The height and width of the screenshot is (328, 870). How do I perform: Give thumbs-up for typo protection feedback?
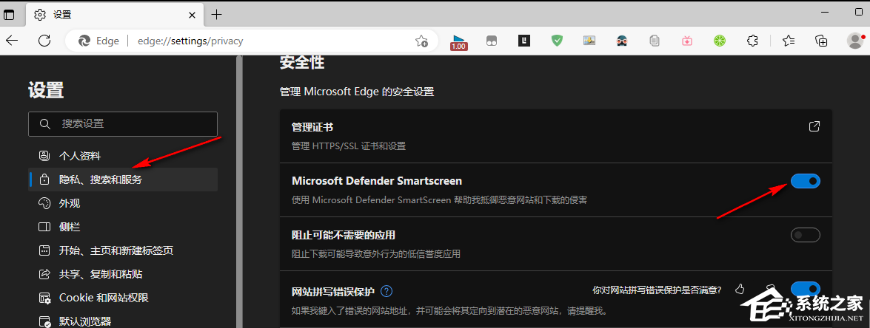[x=740, y=289]
